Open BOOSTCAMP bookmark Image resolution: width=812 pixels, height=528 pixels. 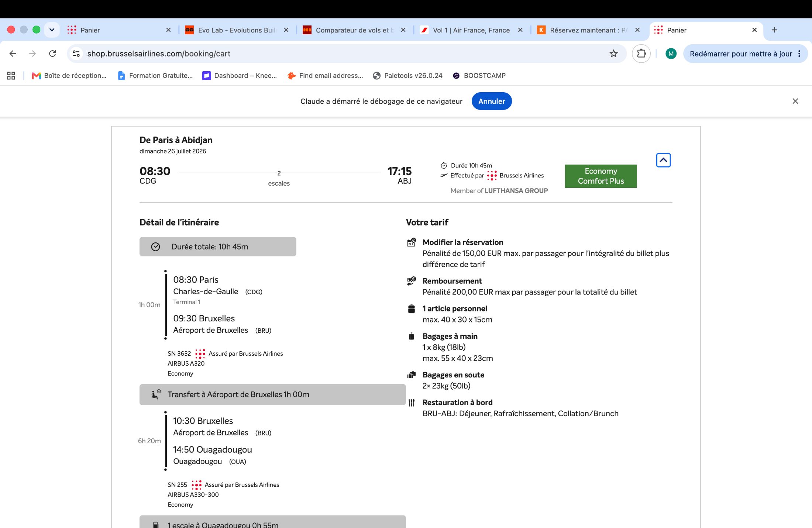479,76
